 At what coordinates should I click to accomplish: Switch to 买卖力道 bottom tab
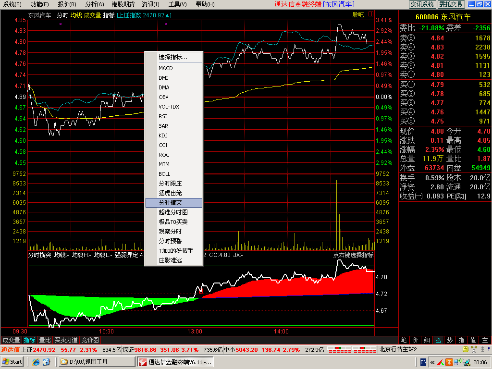(x=66, y=340)
